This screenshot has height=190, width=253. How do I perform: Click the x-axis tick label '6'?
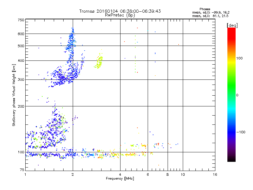pyautogui.click(x=148, y=174)
